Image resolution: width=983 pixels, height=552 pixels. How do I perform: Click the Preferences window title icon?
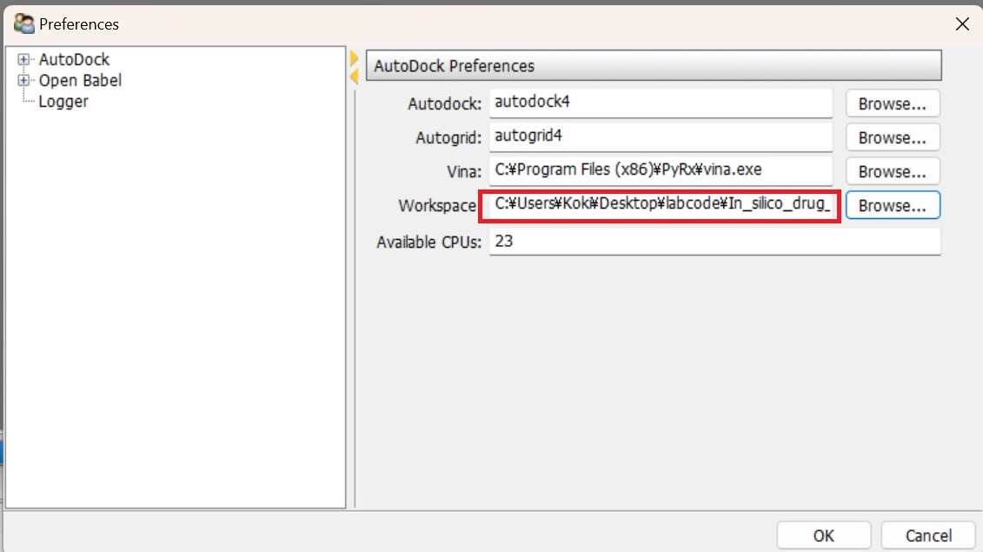click(x=23, y=23)
